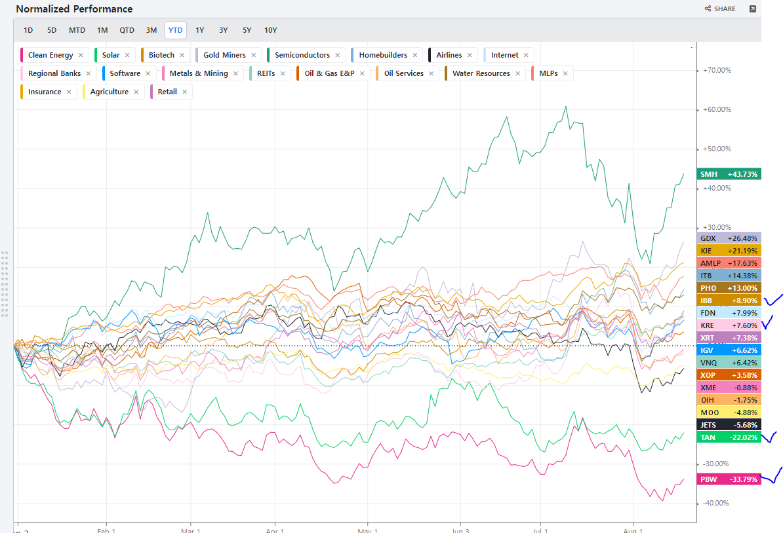This screenshot has width=783, height=533.
Task: Open chart in pop-out window icon
Action: coord(752,9)
